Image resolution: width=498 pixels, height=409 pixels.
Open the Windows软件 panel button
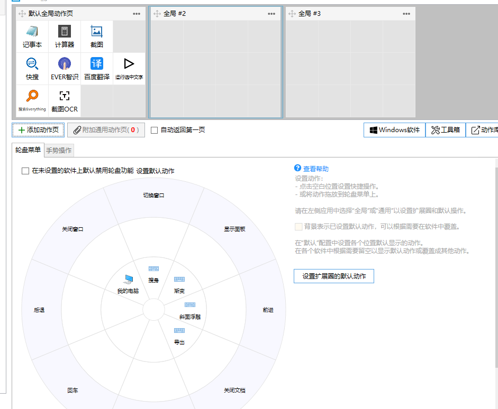[x=394, y=130]
